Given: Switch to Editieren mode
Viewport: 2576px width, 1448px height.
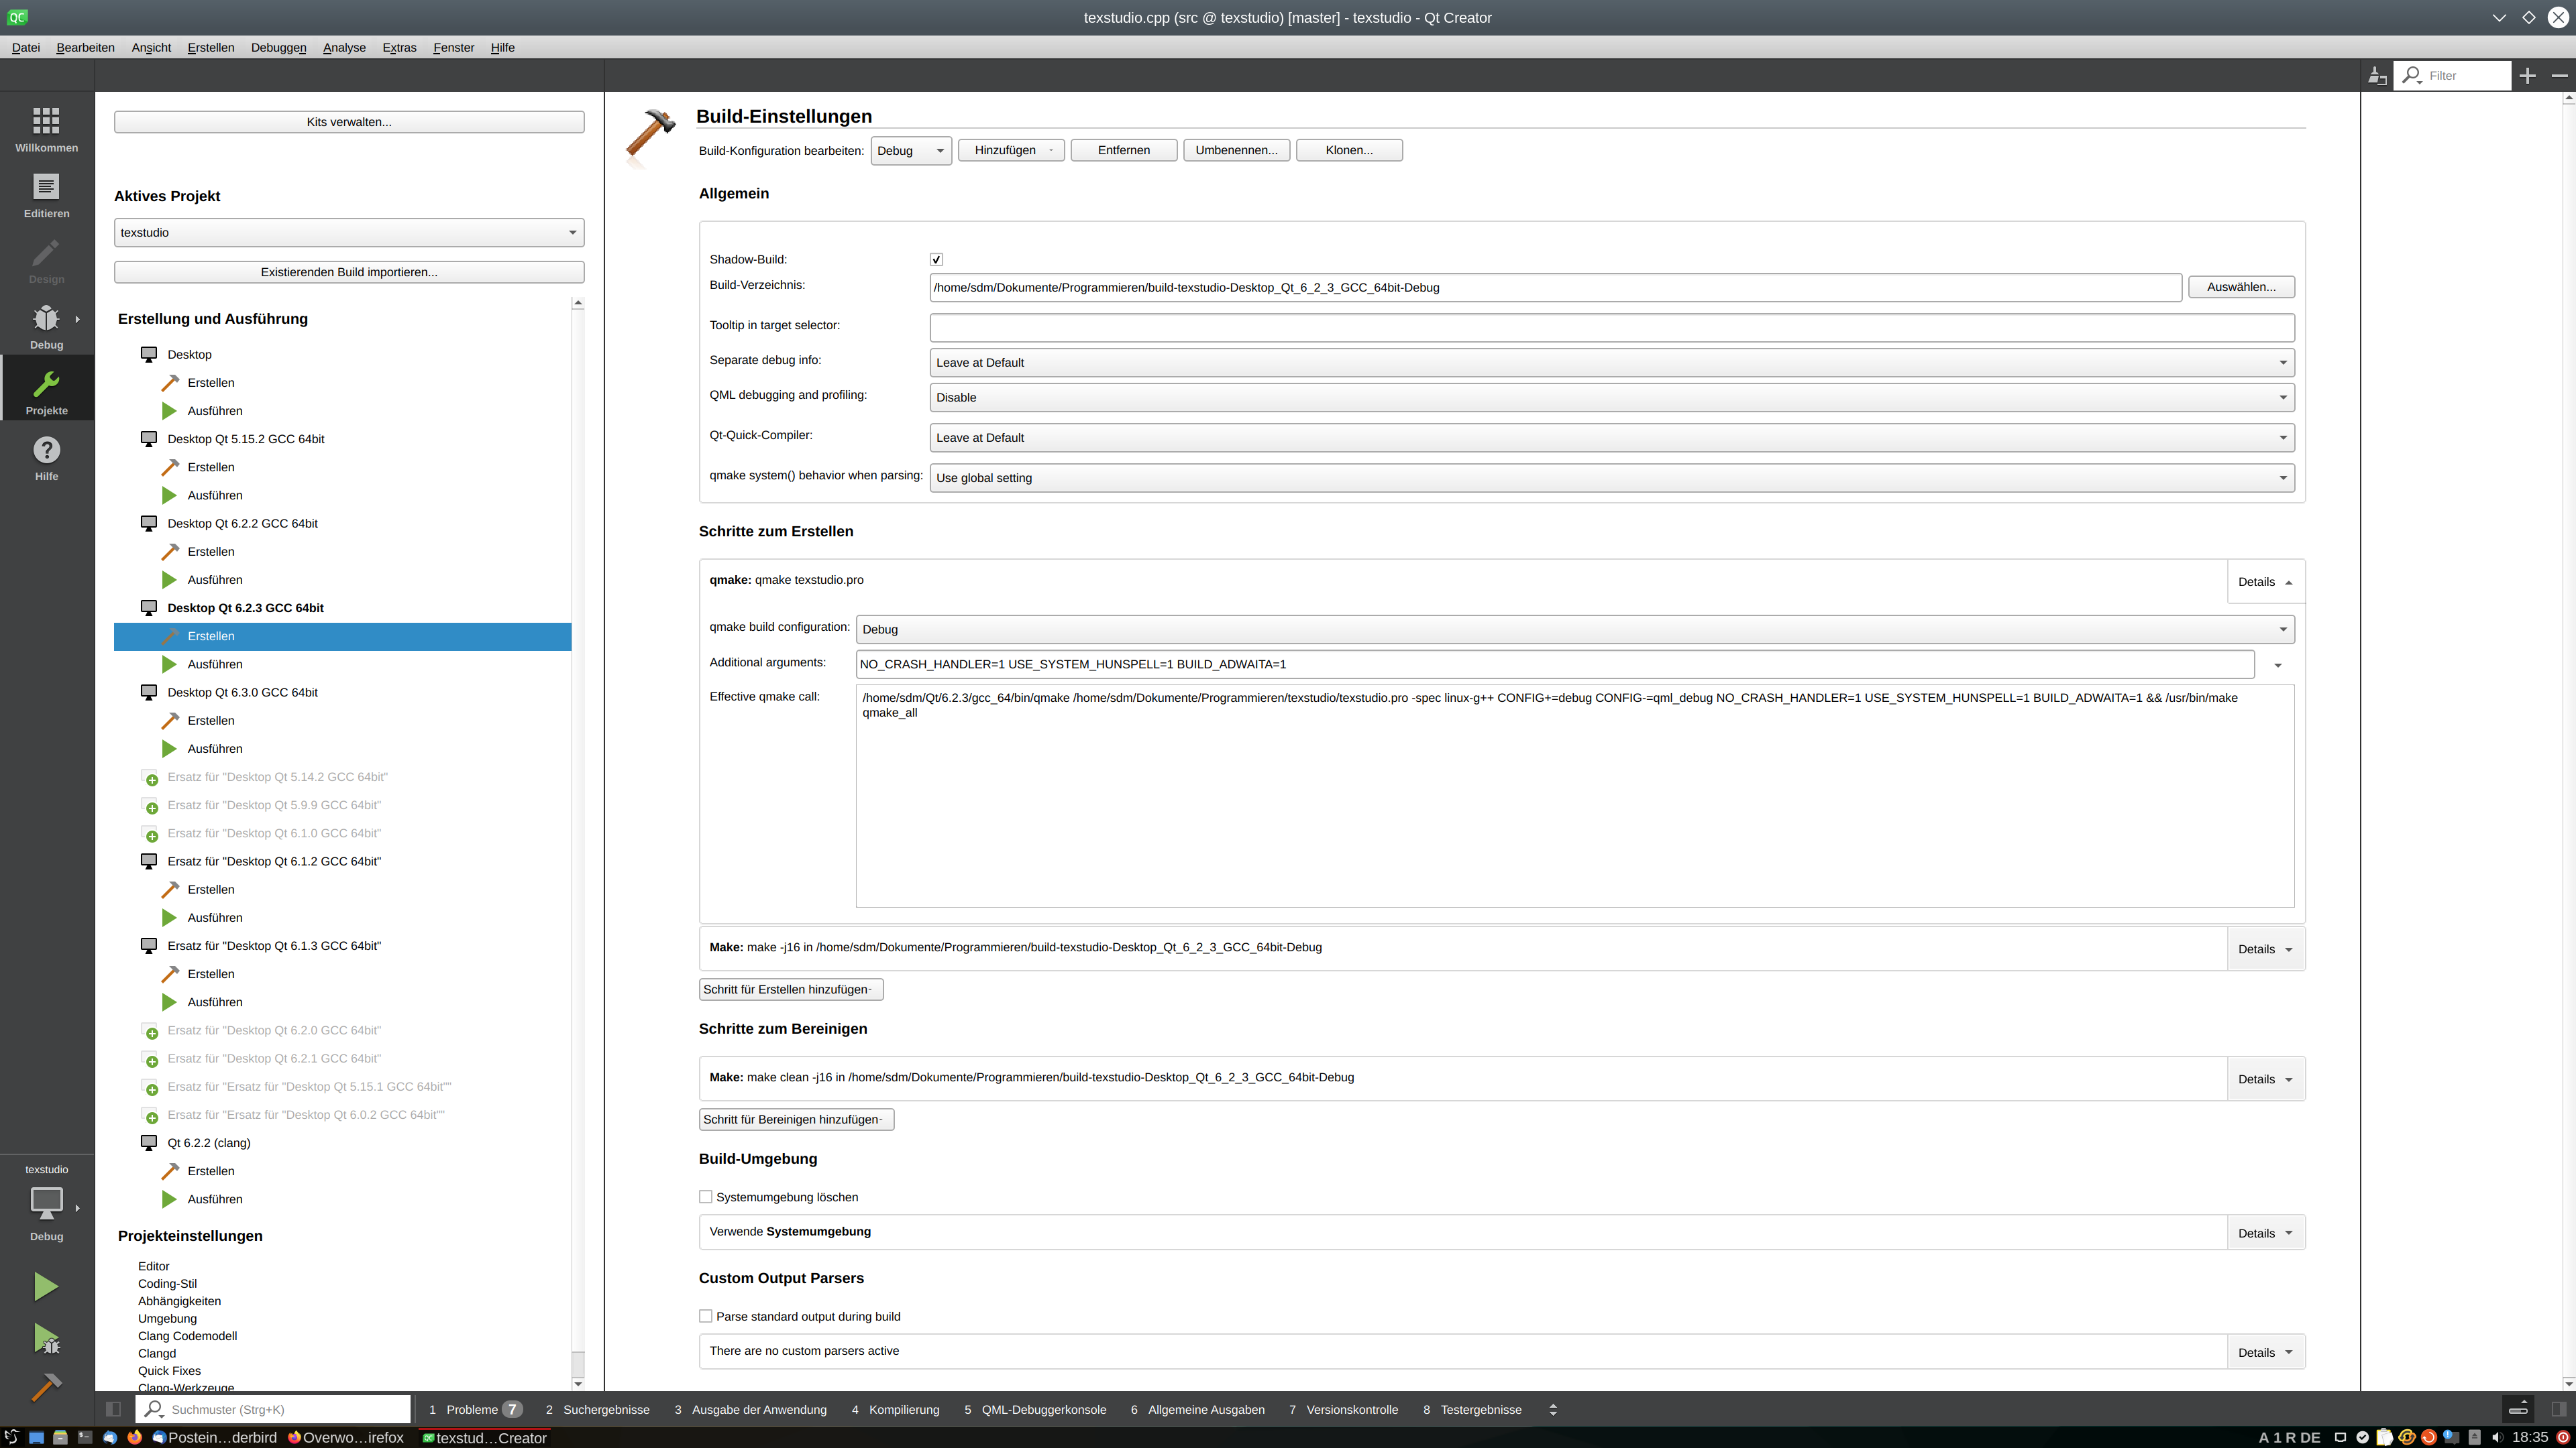Looking at the screenshot, I should click(x=46, y=193).
